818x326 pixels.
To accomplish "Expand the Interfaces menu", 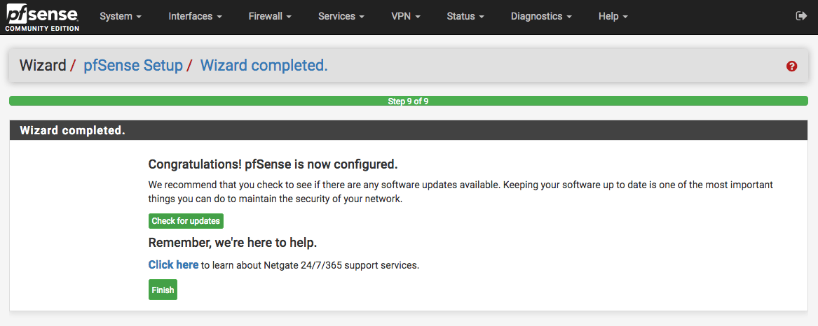I will (x=195, y=16).
